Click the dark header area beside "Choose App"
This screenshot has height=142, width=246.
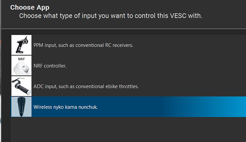pos(143,7)
